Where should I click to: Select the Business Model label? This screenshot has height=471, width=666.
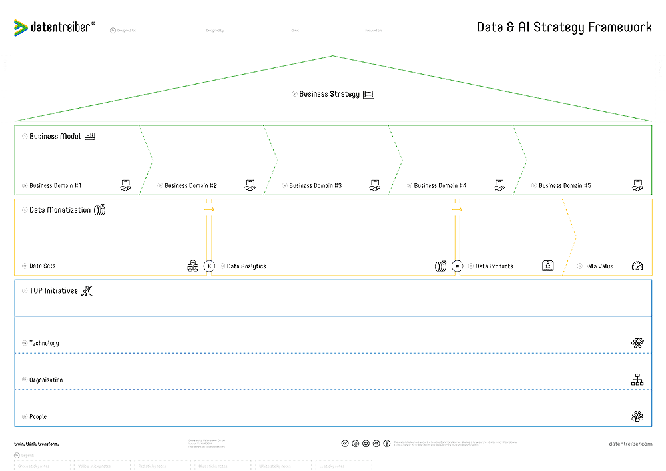pyautogui.click(x=55, y=137)
